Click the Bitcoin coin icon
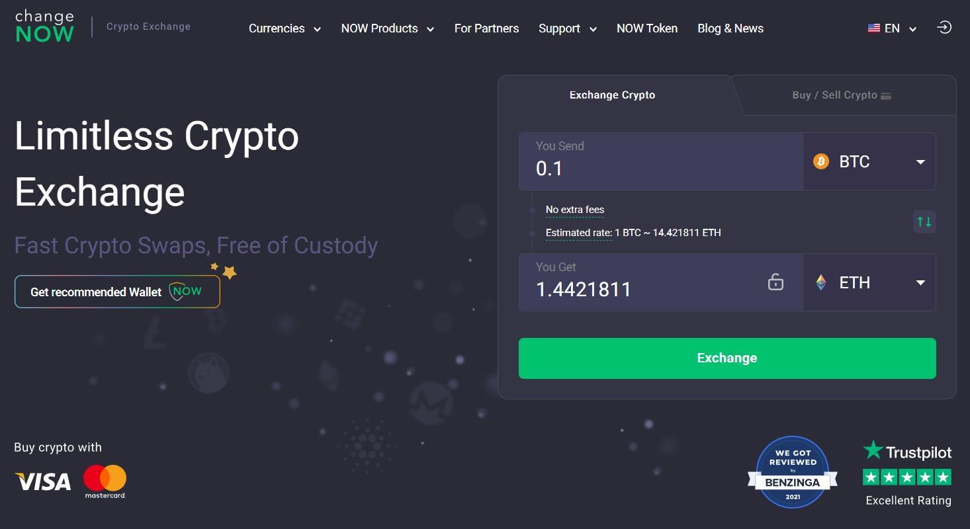 click(821, 161)
